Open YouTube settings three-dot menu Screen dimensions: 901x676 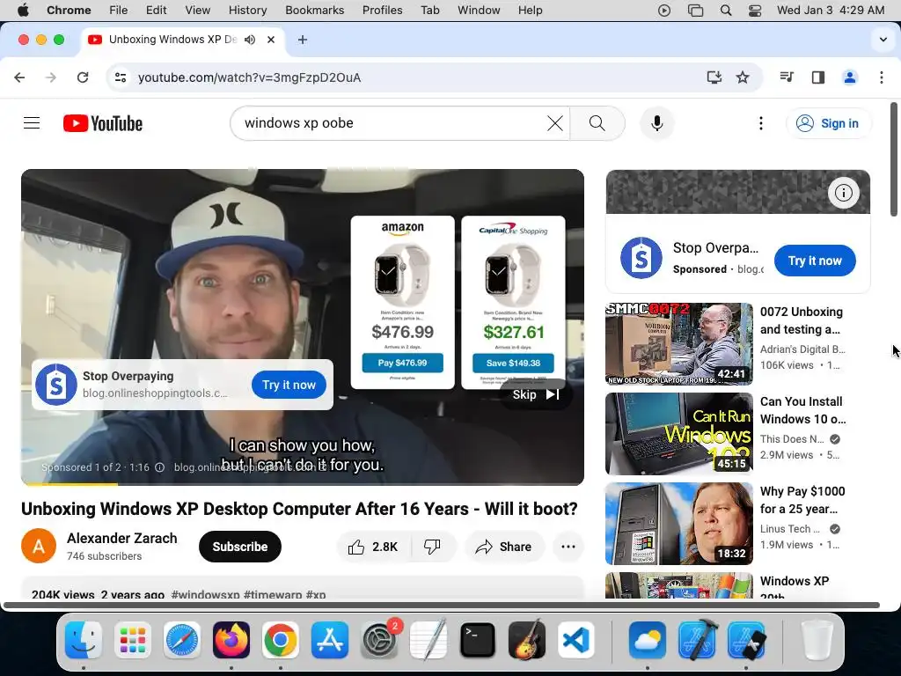click(x=761, y=123)
